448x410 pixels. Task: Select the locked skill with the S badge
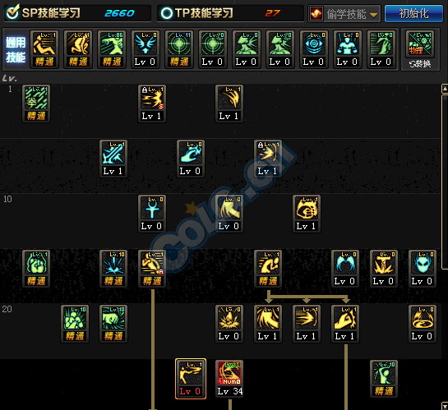[x=152, y=104]
